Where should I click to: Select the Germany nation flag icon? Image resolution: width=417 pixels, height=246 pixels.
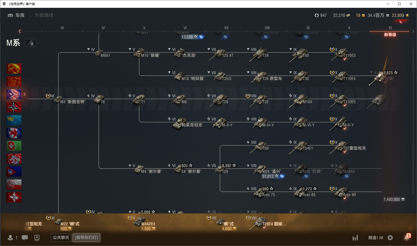14,107
